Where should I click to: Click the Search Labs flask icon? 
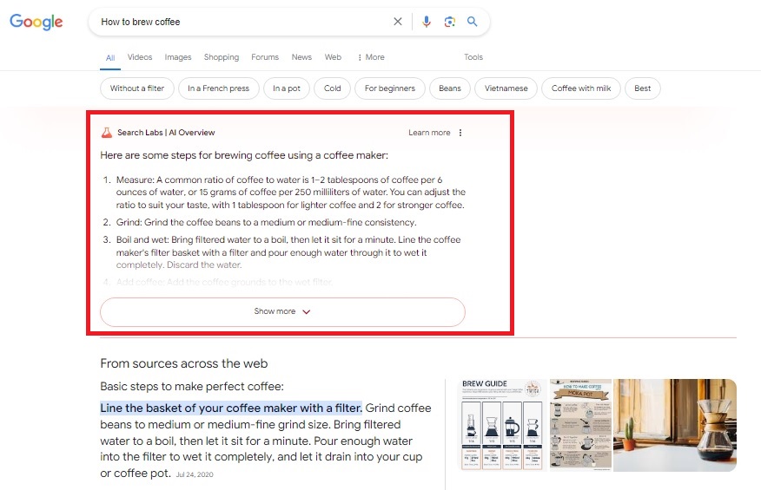[x=106, y=133]
